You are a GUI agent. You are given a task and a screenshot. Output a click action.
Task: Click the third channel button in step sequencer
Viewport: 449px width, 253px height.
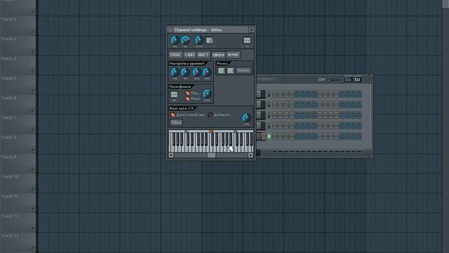point(261,115)
